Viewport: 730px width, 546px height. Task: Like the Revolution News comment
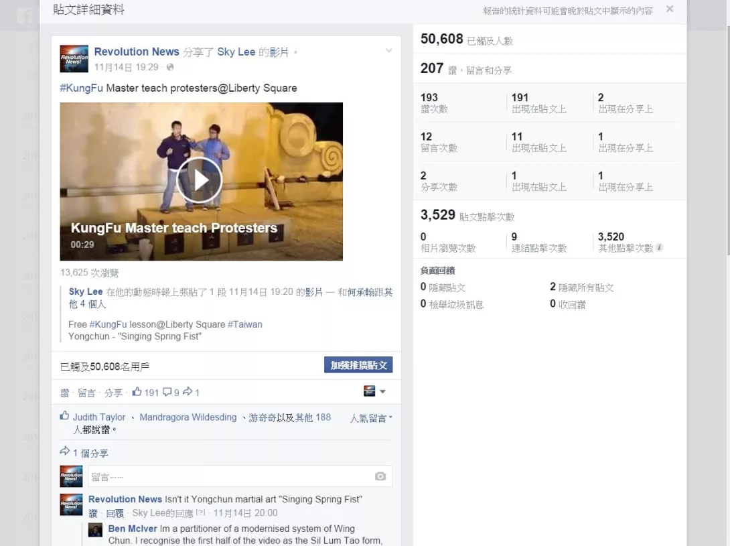(93, 513)
